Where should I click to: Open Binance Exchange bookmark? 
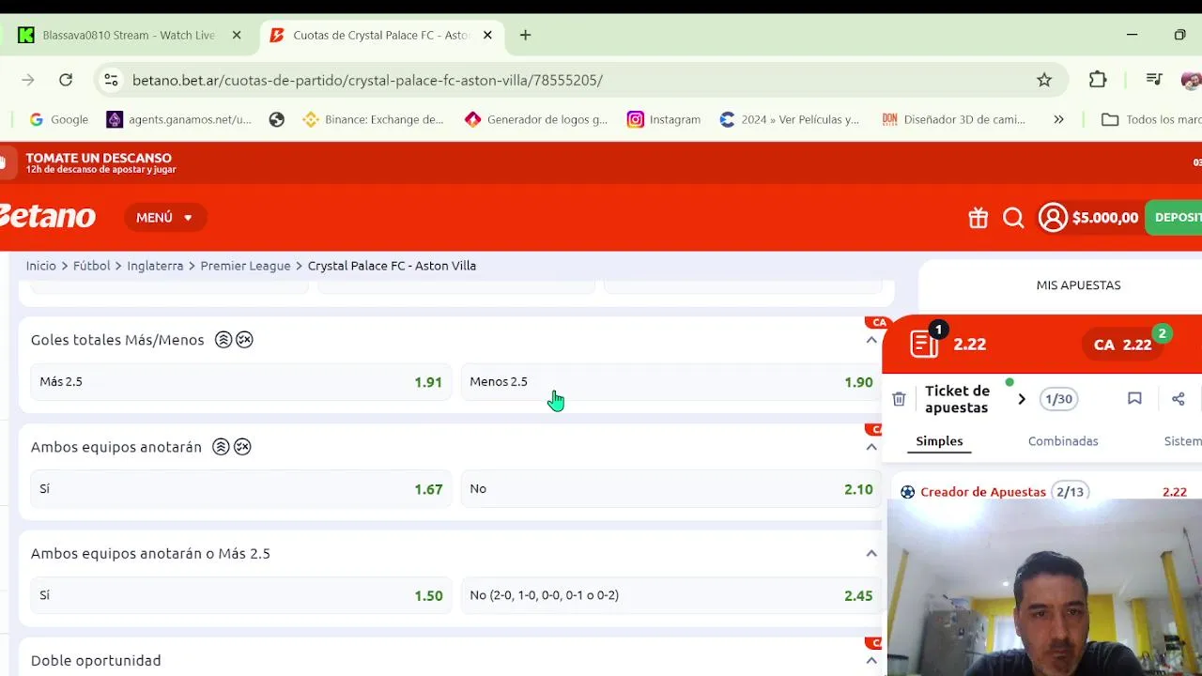(x=374, y=119)
